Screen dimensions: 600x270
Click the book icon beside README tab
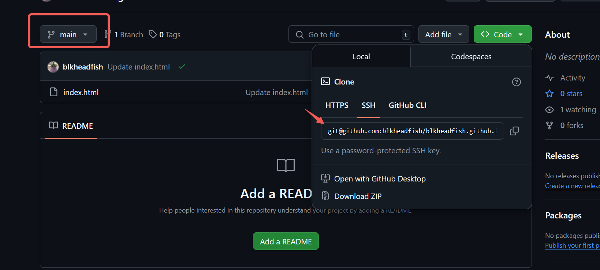click(x=53, y=125)
